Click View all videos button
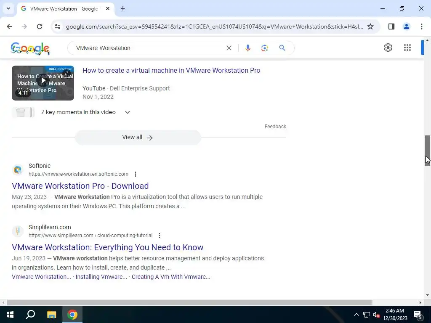This screenshot has height=323, width=431. click(x=138, y=138)
